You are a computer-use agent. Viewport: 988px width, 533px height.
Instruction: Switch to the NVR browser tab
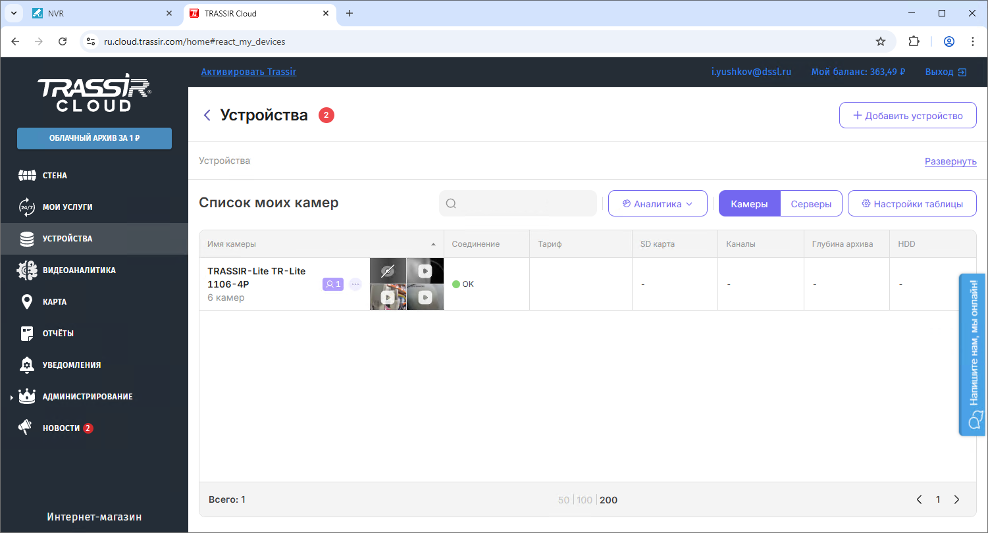click(x=104, y=13)
